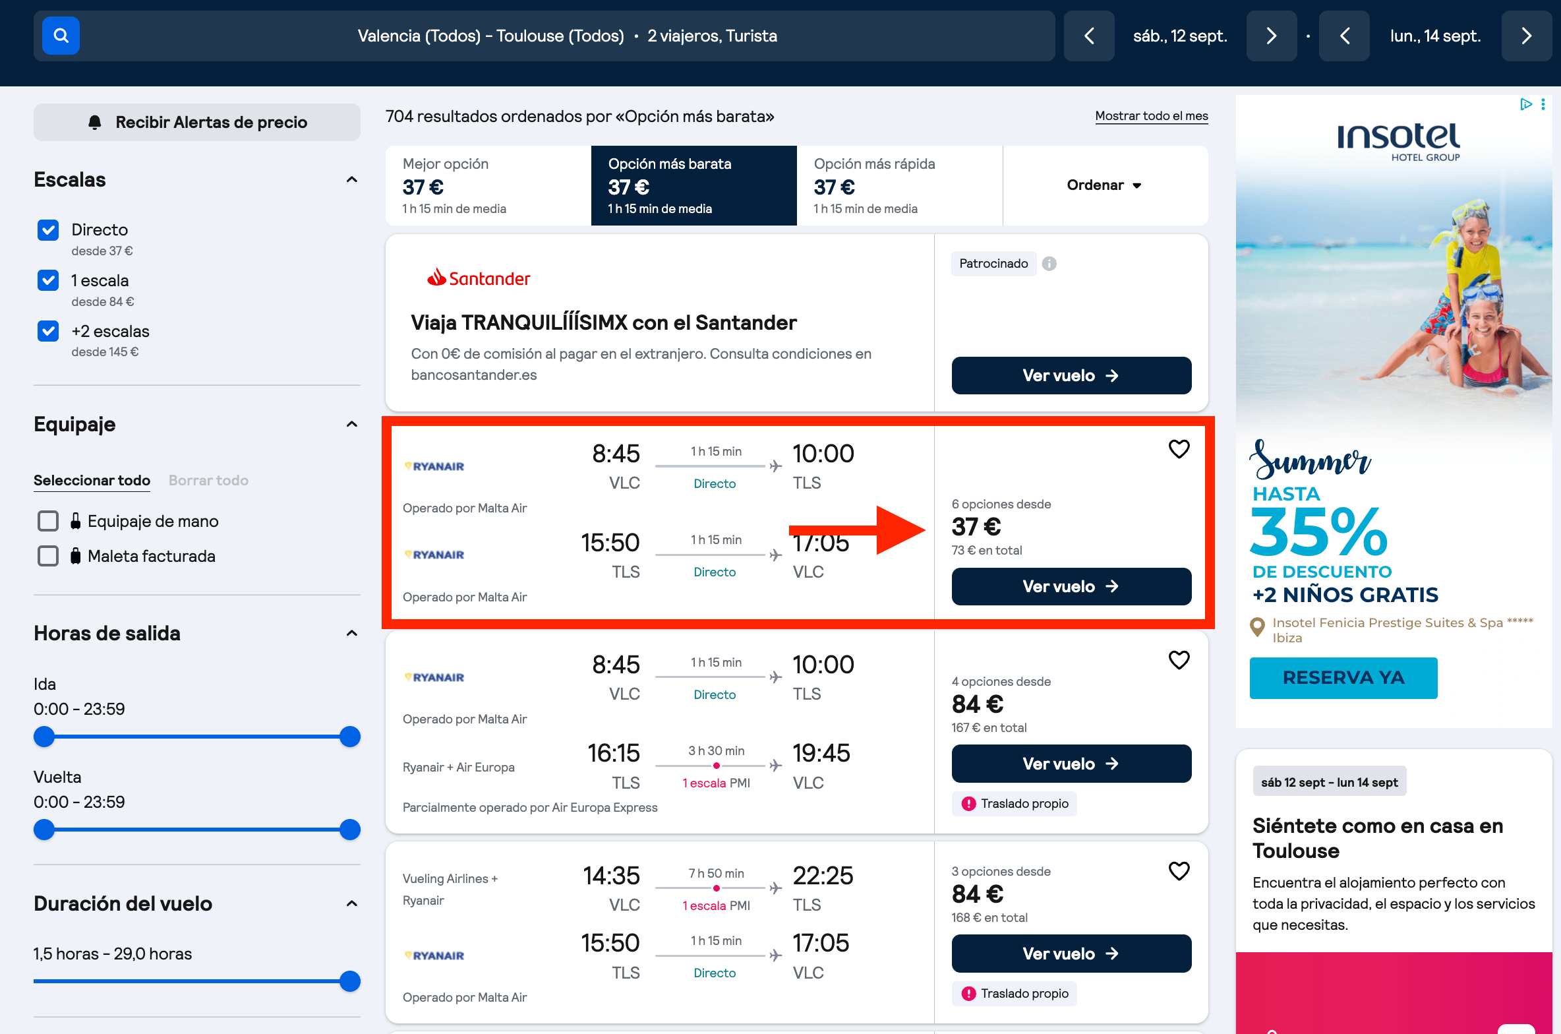Click Recibir Alertas de precio button

tap(197, 122)
